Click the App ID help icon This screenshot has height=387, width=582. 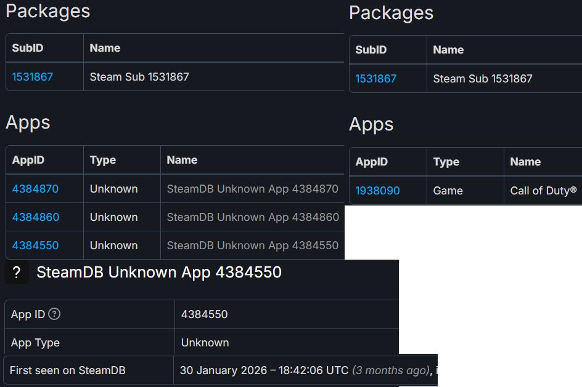tap(54, 314)
